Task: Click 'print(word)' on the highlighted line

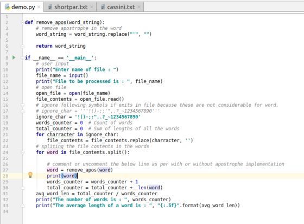Action: [62, 176]
